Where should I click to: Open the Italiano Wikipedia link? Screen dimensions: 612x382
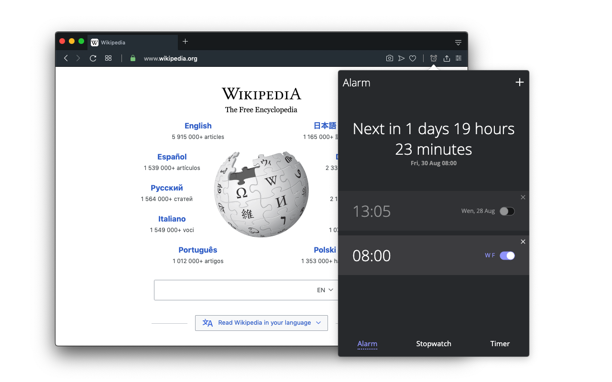[172, 219]
